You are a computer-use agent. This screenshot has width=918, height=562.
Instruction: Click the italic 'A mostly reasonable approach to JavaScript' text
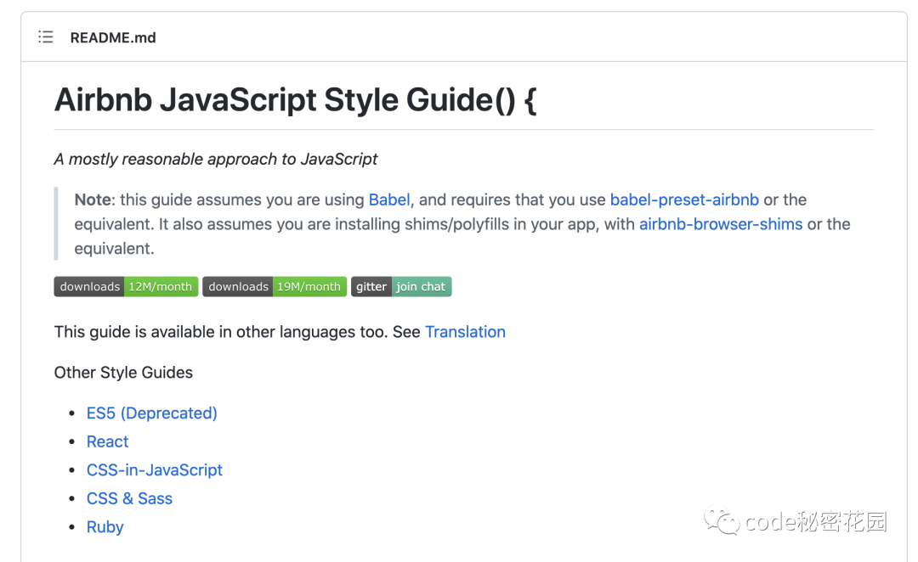(x=215, y=159)
